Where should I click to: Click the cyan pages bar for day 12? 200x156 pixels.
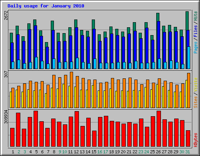pyautogui.click(x=77, y=64)
